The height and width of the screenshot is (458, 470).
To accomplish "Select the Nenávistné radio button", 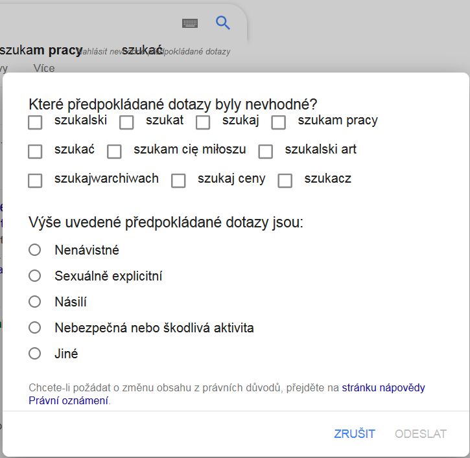I will [35, 250].
